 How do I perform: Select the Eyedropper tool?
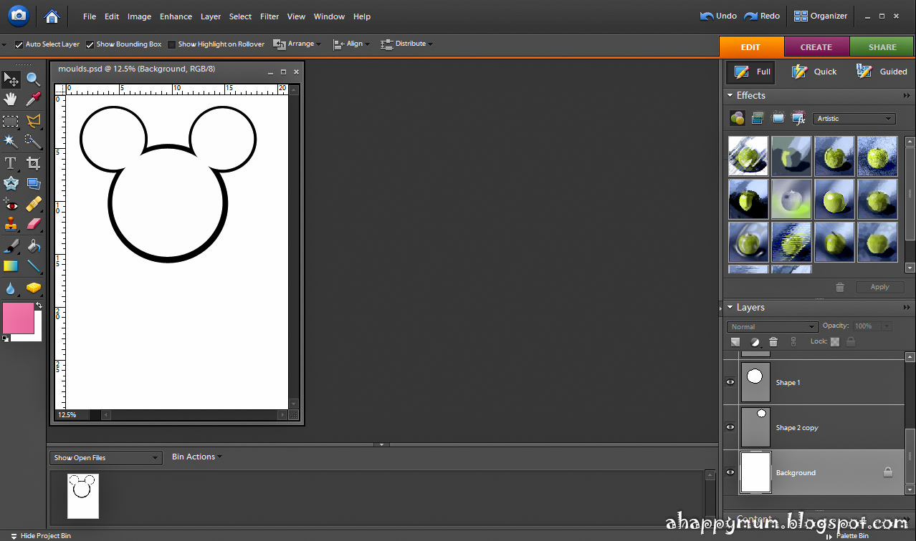(x=33, y=99)
